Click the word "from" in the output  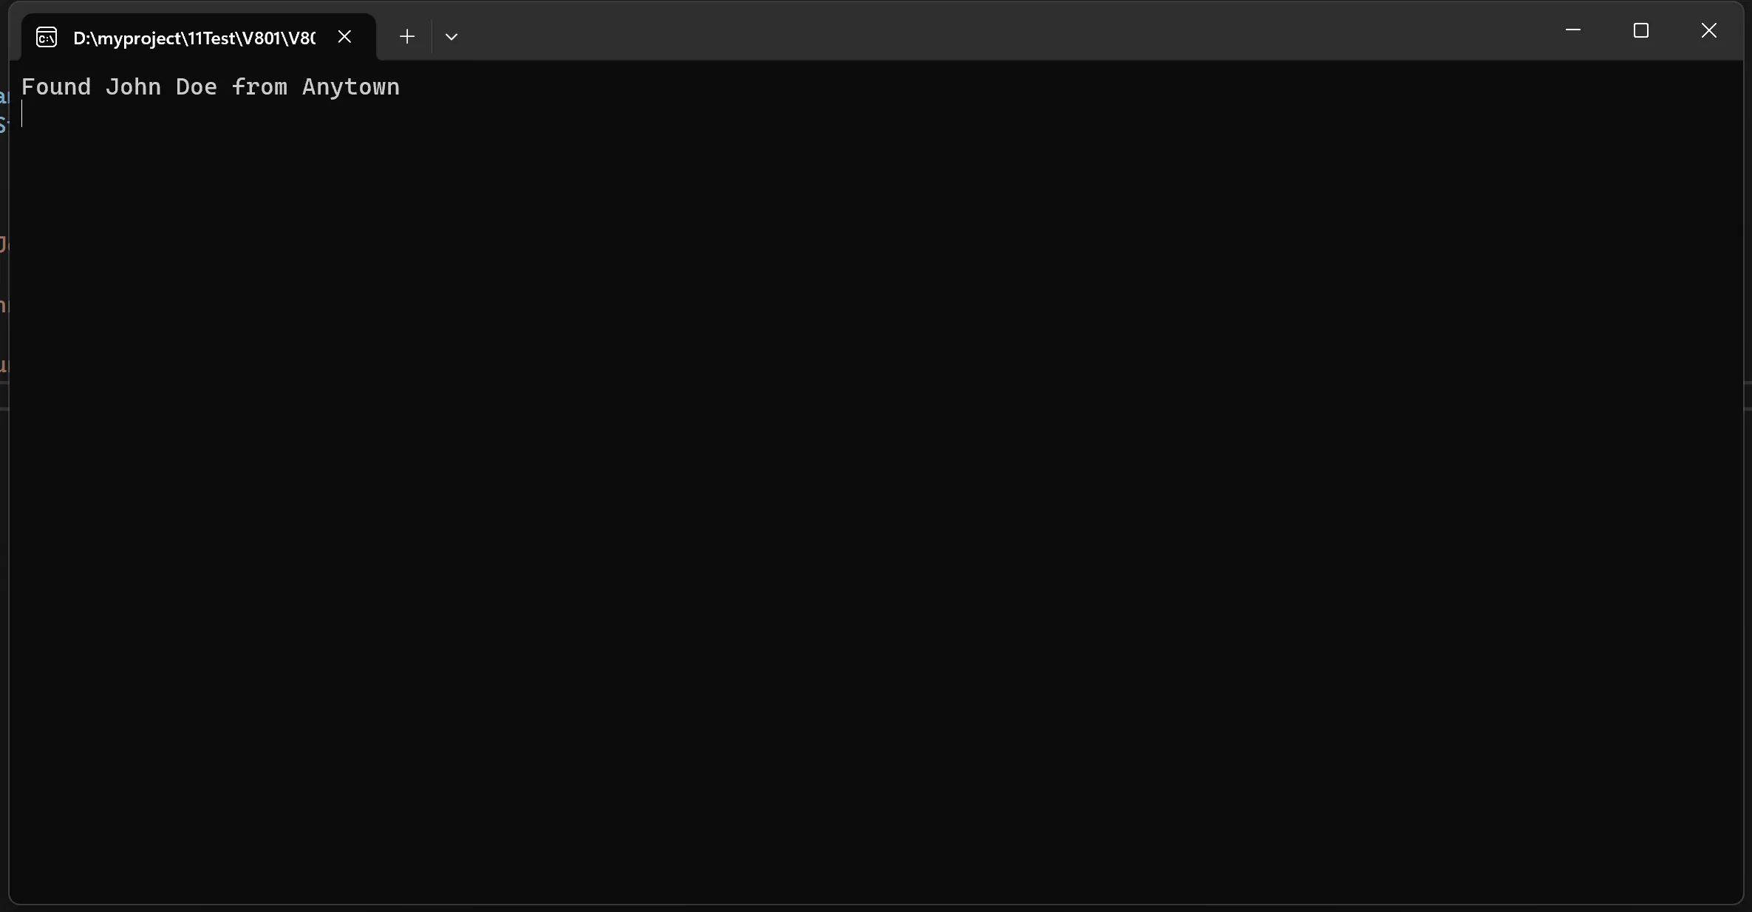[x=259, y=86]
